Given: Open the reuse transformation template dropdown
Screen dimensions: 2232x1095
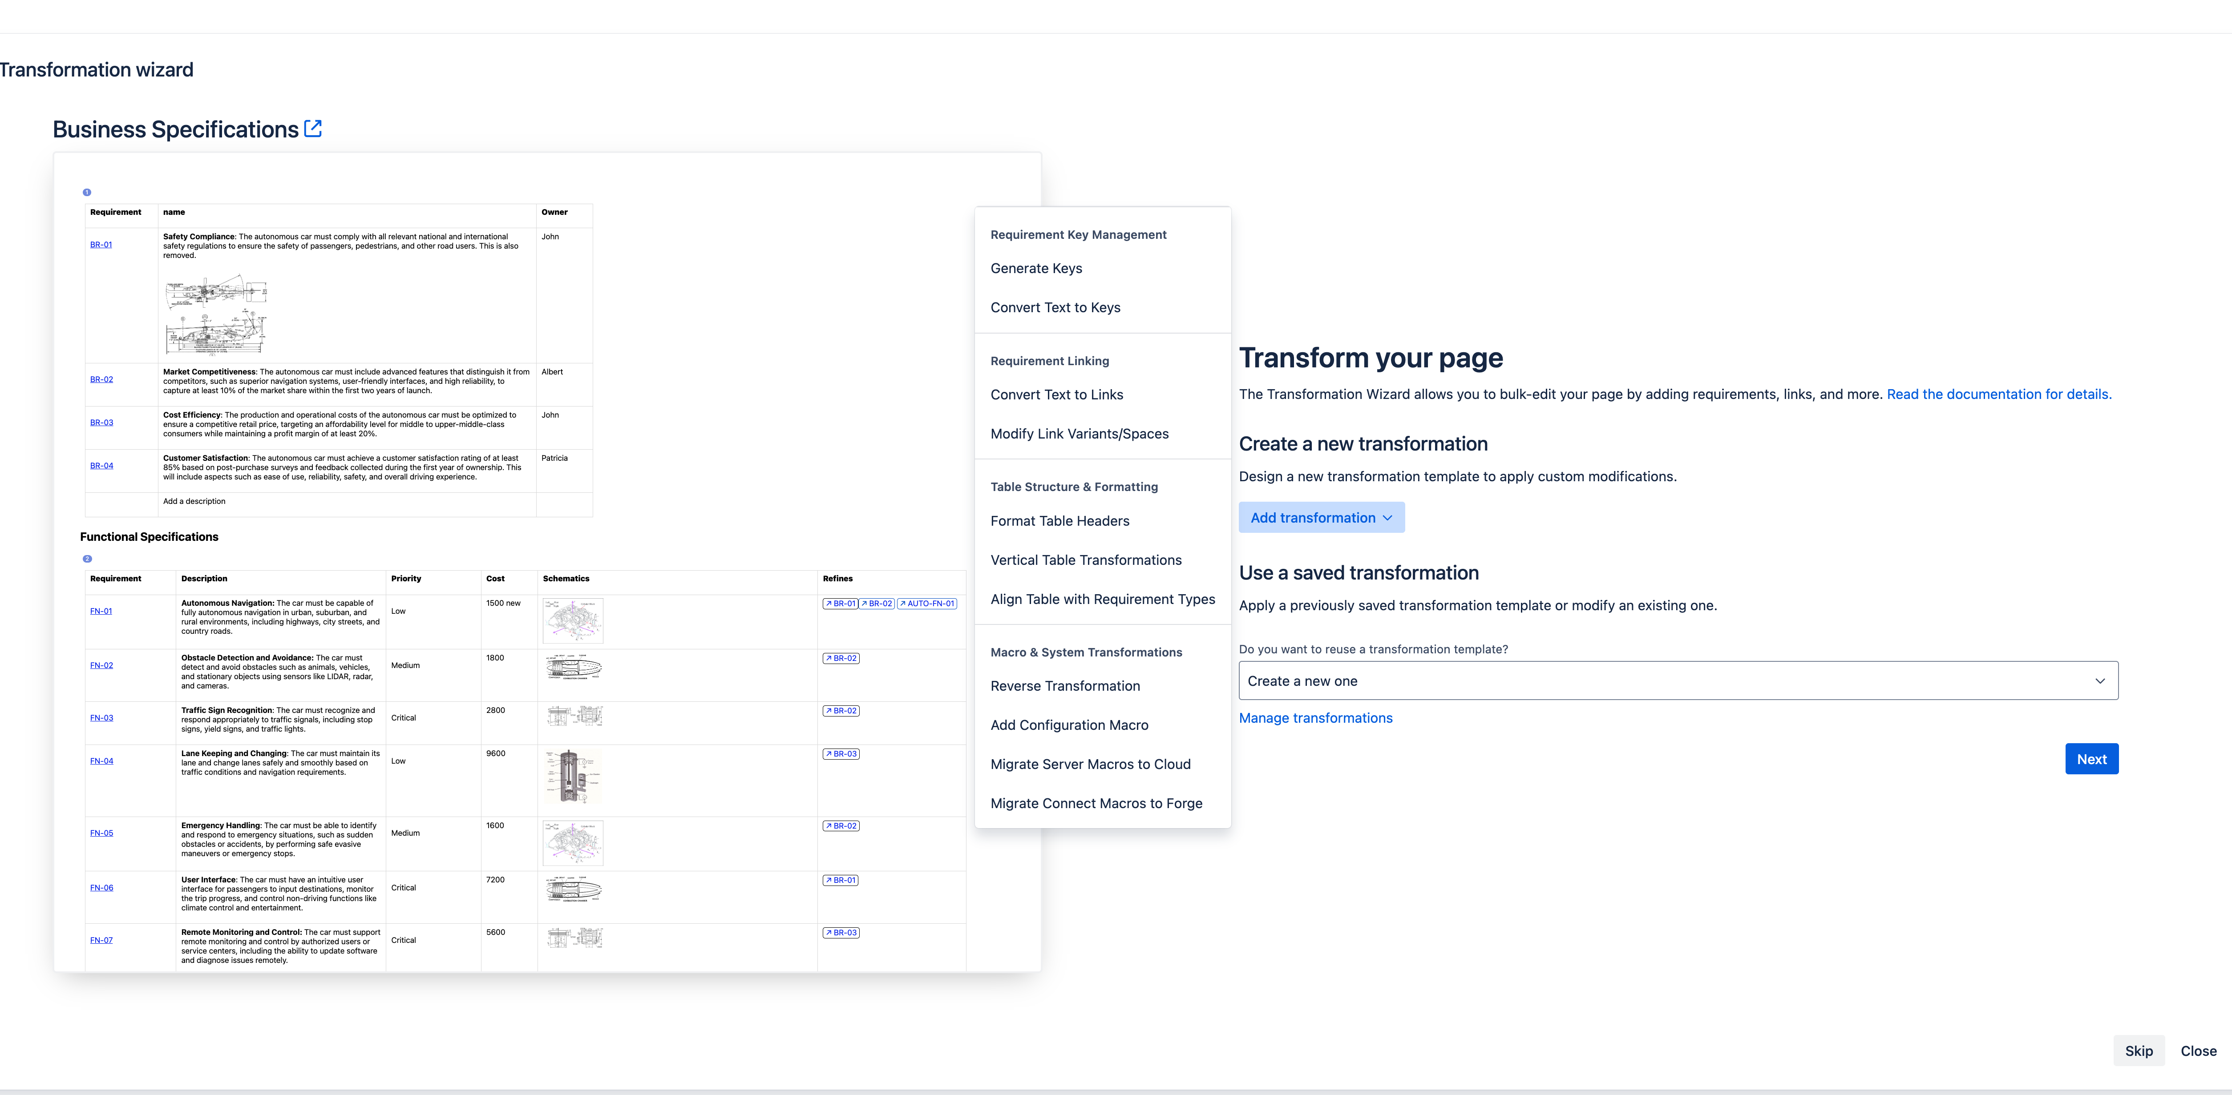Looking at the screenshot, I should click(x=1678, y=681).
